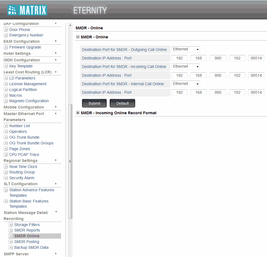Click the arrow icon beside OG Trunk Bundle
This screenshot has width=267, height=257.
pyautogui.click(x=6, y=137)
